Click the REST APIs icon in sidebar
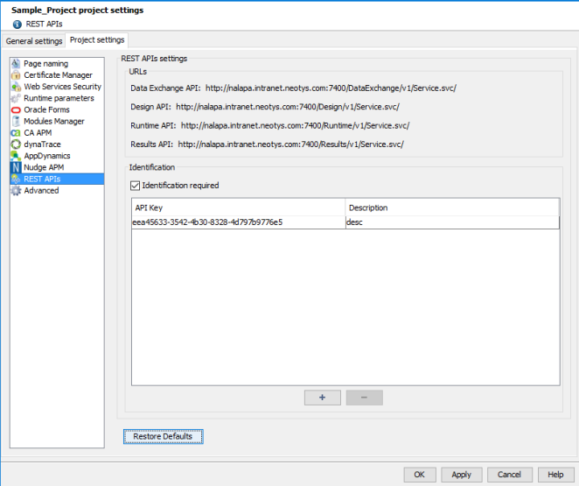579x486 pixels. pos(16,179)
